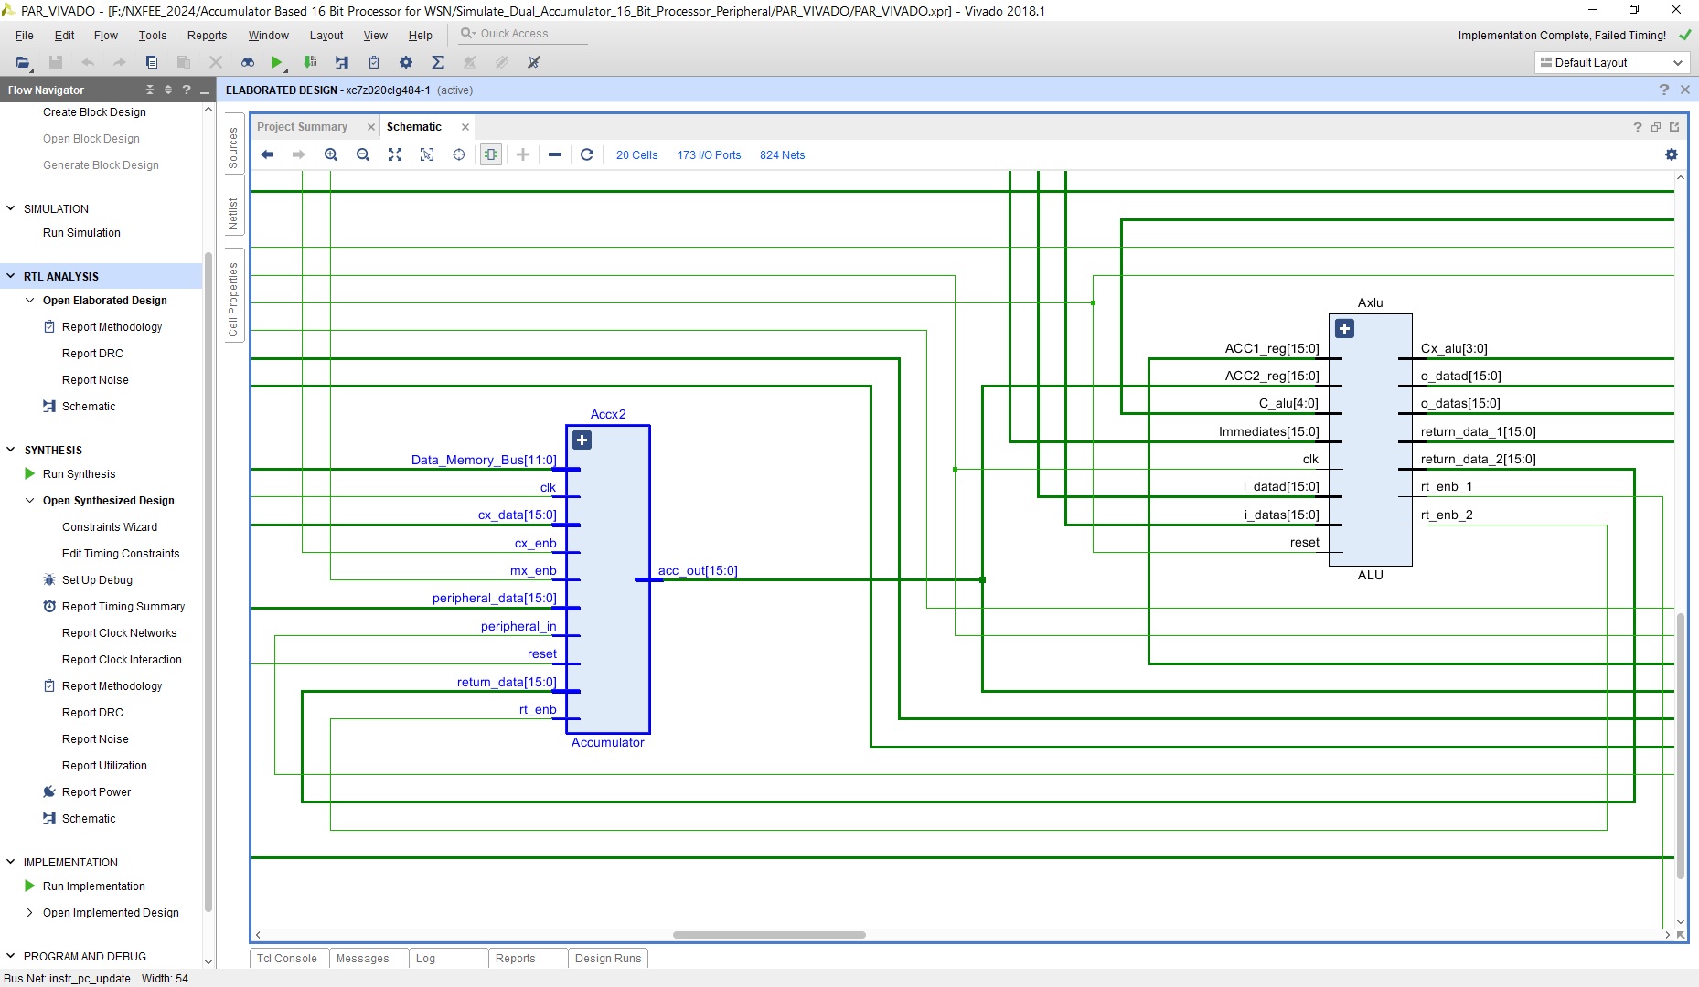Collapse the RTL ANALYSIS section
This screenshot has width=1699, height=987.
click(x=11, y=276)
